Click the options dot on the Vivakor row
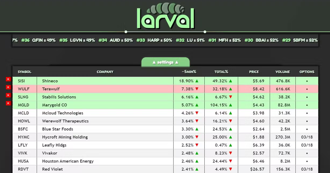Image resolution: width=330 pixels, height=173 pixels. [x=307, y=153]
